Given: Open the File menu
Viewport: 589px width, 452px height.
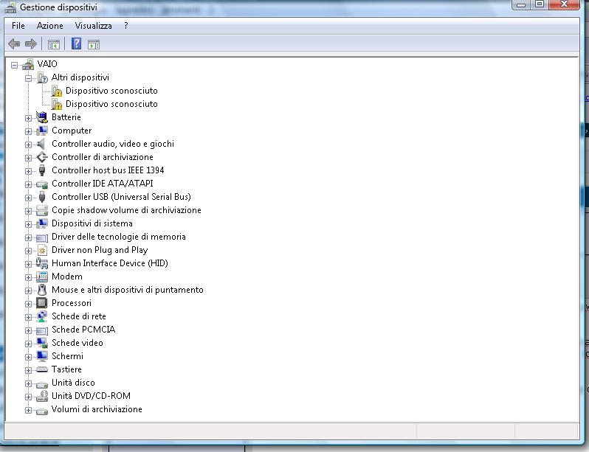Looking at the screenshot, I should tap(18, 26).
